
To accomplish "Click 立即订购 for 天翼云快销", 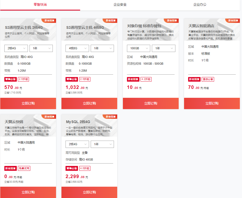I will pos(28,192).
